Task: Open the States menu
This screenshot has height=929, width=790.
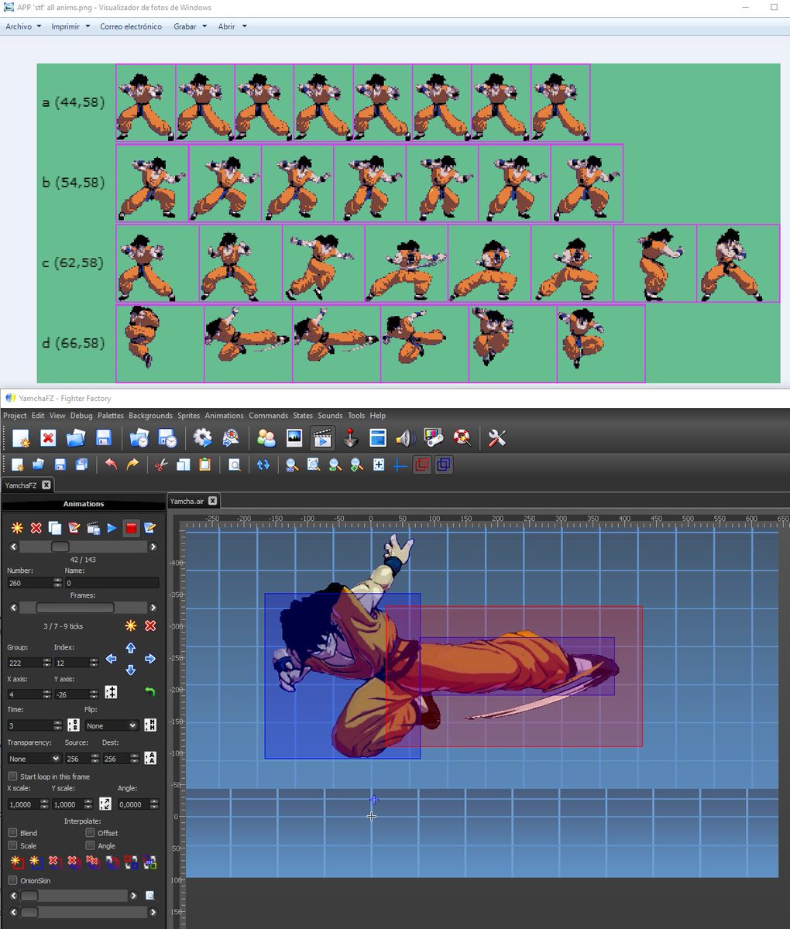Action: (x=303, y=416)
